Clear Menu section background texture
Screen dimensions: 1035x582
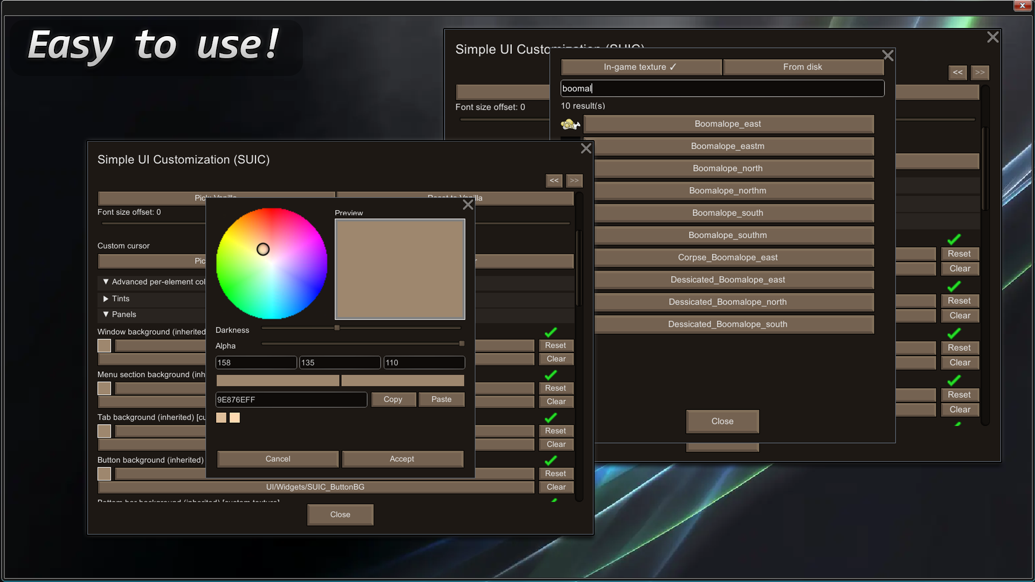pos(556,401)
